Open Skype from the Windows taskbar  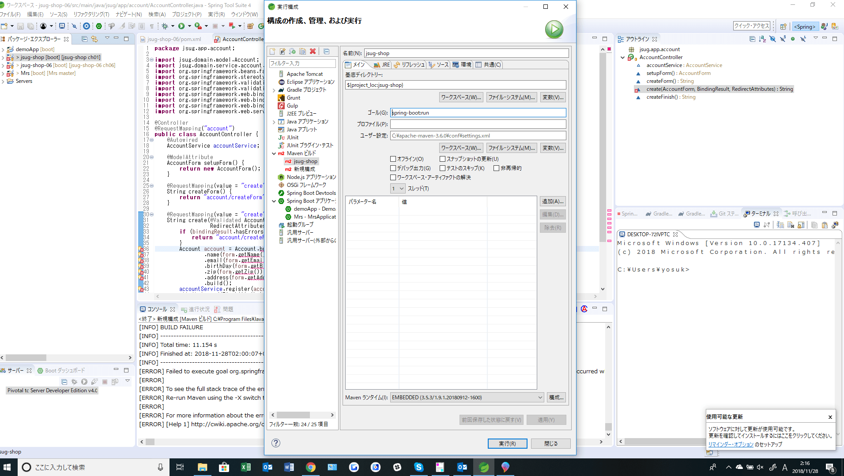pos(419,467)
